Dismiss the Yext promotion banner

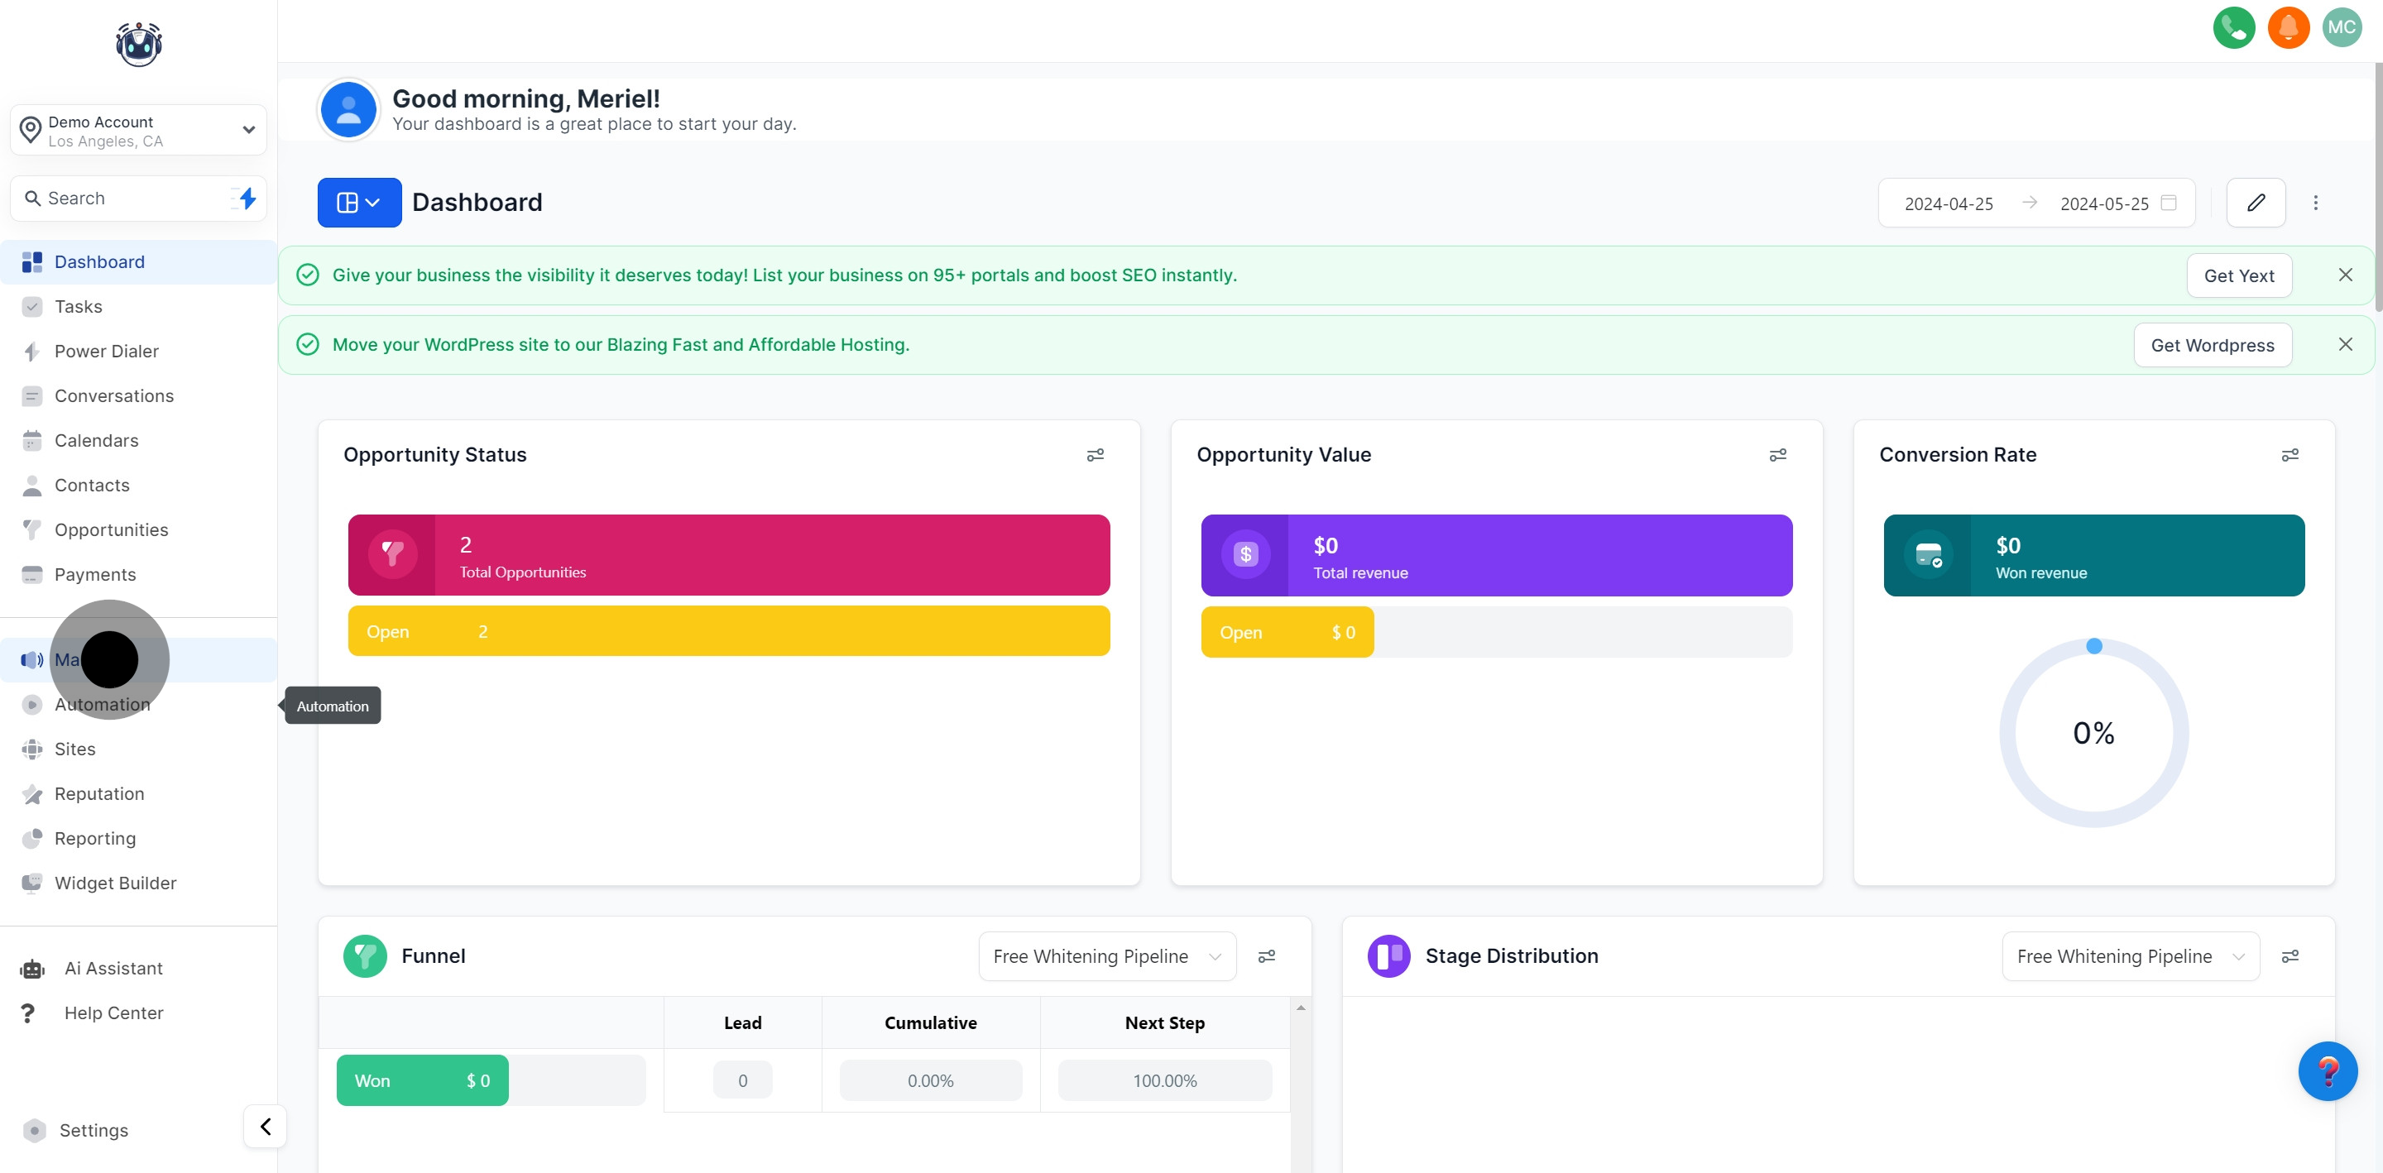[2344, 275]
